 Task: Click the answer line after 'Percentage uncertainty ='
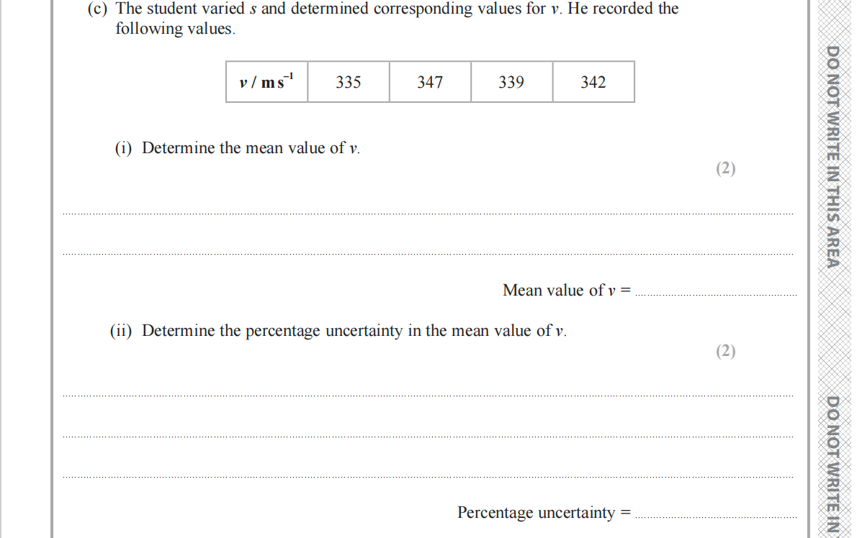(x=717, y=516)
